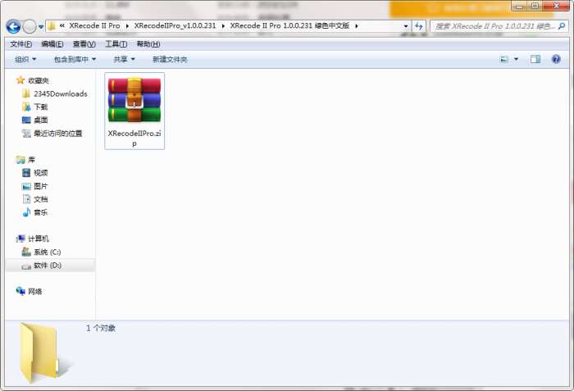Go back using the blue Back arrow

[x=13, y=26]
